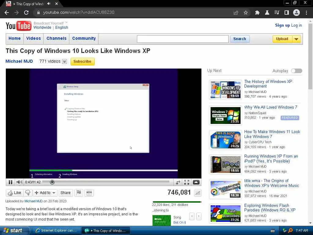Click the flask labs icon in toolbar

click(x=267, y=13)
